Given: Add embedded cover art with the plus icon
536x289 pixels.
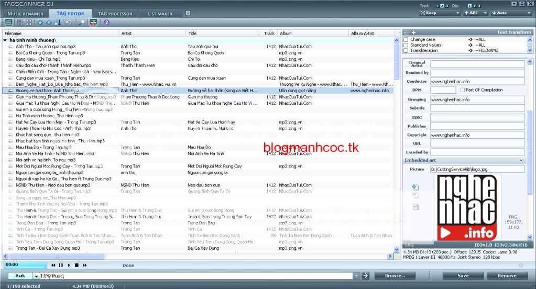Looking at the screenshot, I should [x=415, y=187].
